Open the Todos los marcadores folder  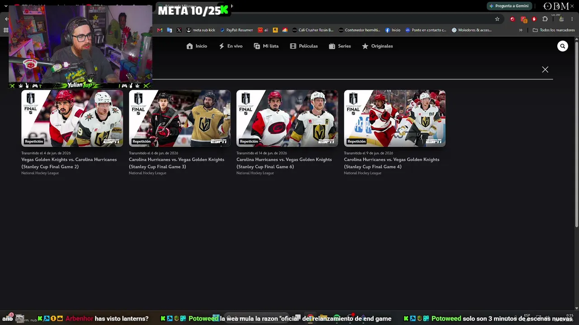pyautogui.click(x=554, y=30)
